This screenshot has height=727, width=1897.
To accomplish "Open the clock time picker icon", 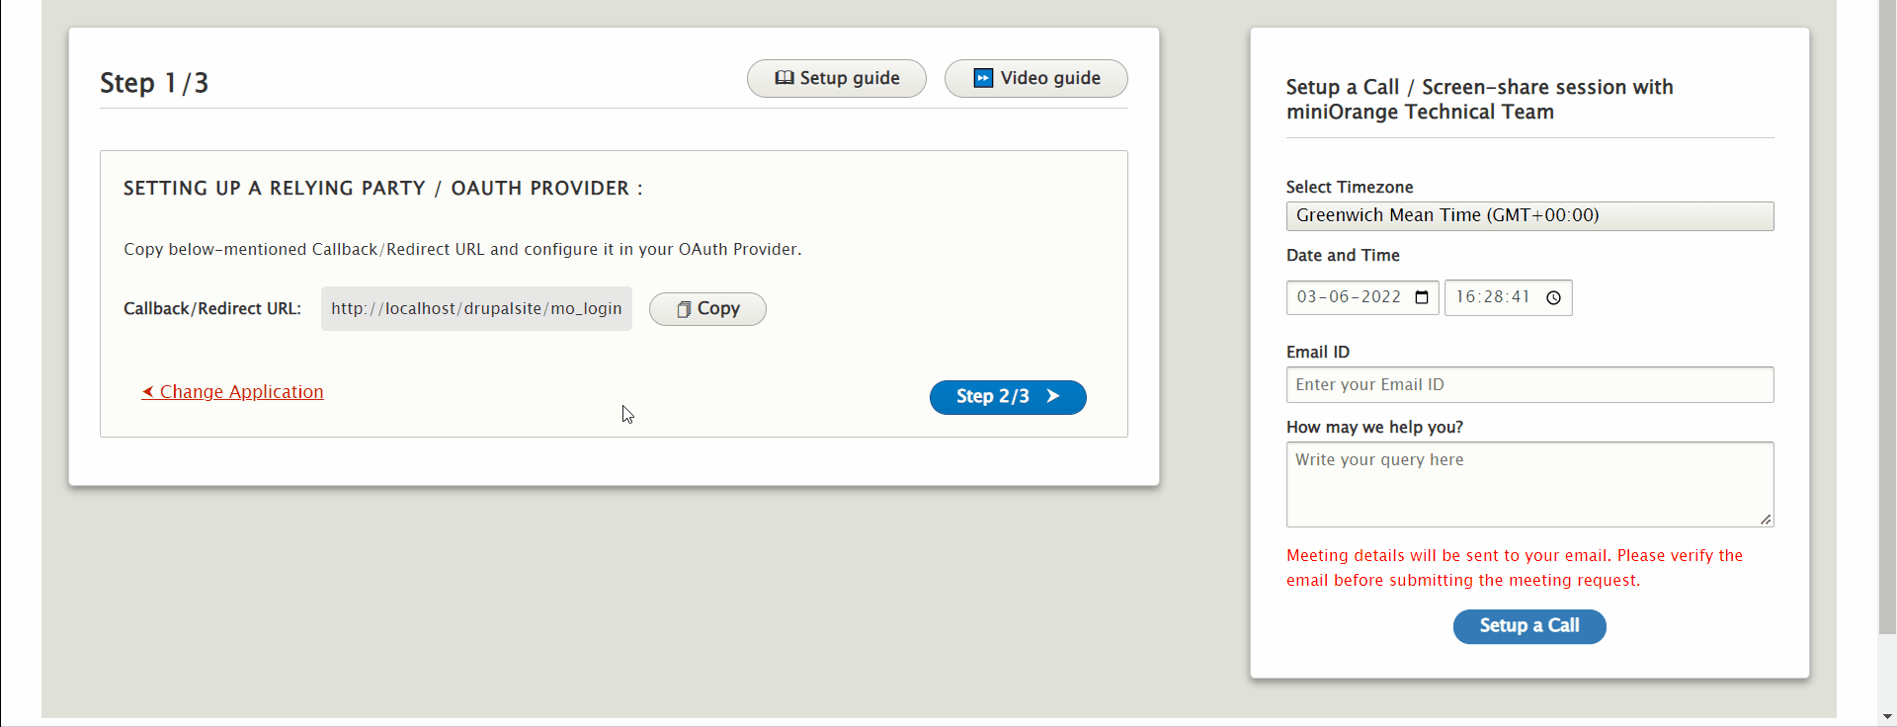I will 1553,297.
